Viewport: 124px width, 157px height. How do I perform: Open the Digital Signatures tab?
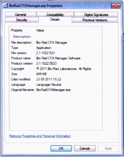(96, 15)
